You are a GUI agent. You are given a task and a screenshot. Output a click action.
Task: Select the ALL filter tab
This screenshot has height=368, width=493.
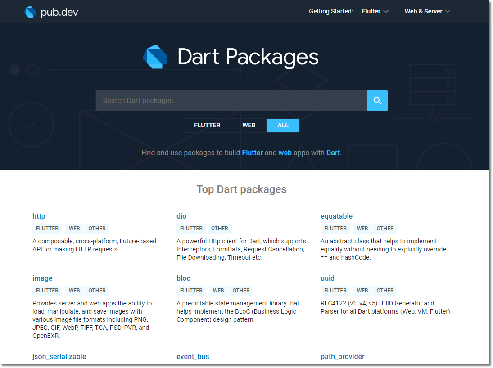[283, 126]
